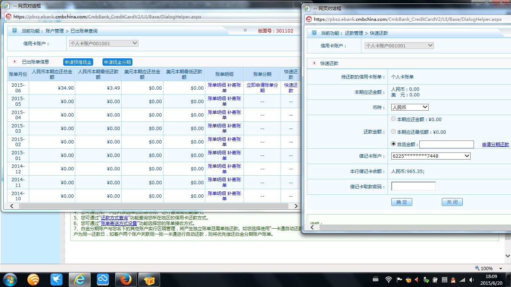This screenshot has width=511, height=287.
Task: Open 申请分期还款 link
Action: pyautogui.click(x=495, y=144)
